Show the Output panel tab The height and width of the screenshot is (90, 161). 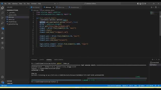[x=42, y=59]
